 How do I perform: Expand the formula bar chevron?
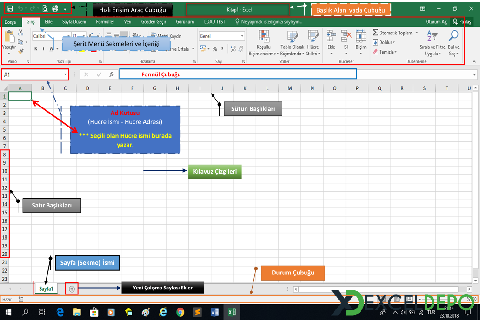(x=474, y=74)
